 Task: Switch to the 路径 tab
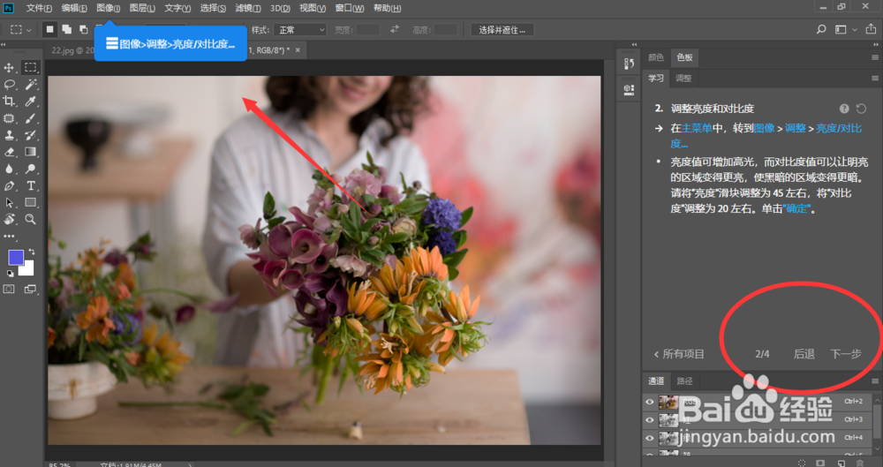[x=684, y=381]
